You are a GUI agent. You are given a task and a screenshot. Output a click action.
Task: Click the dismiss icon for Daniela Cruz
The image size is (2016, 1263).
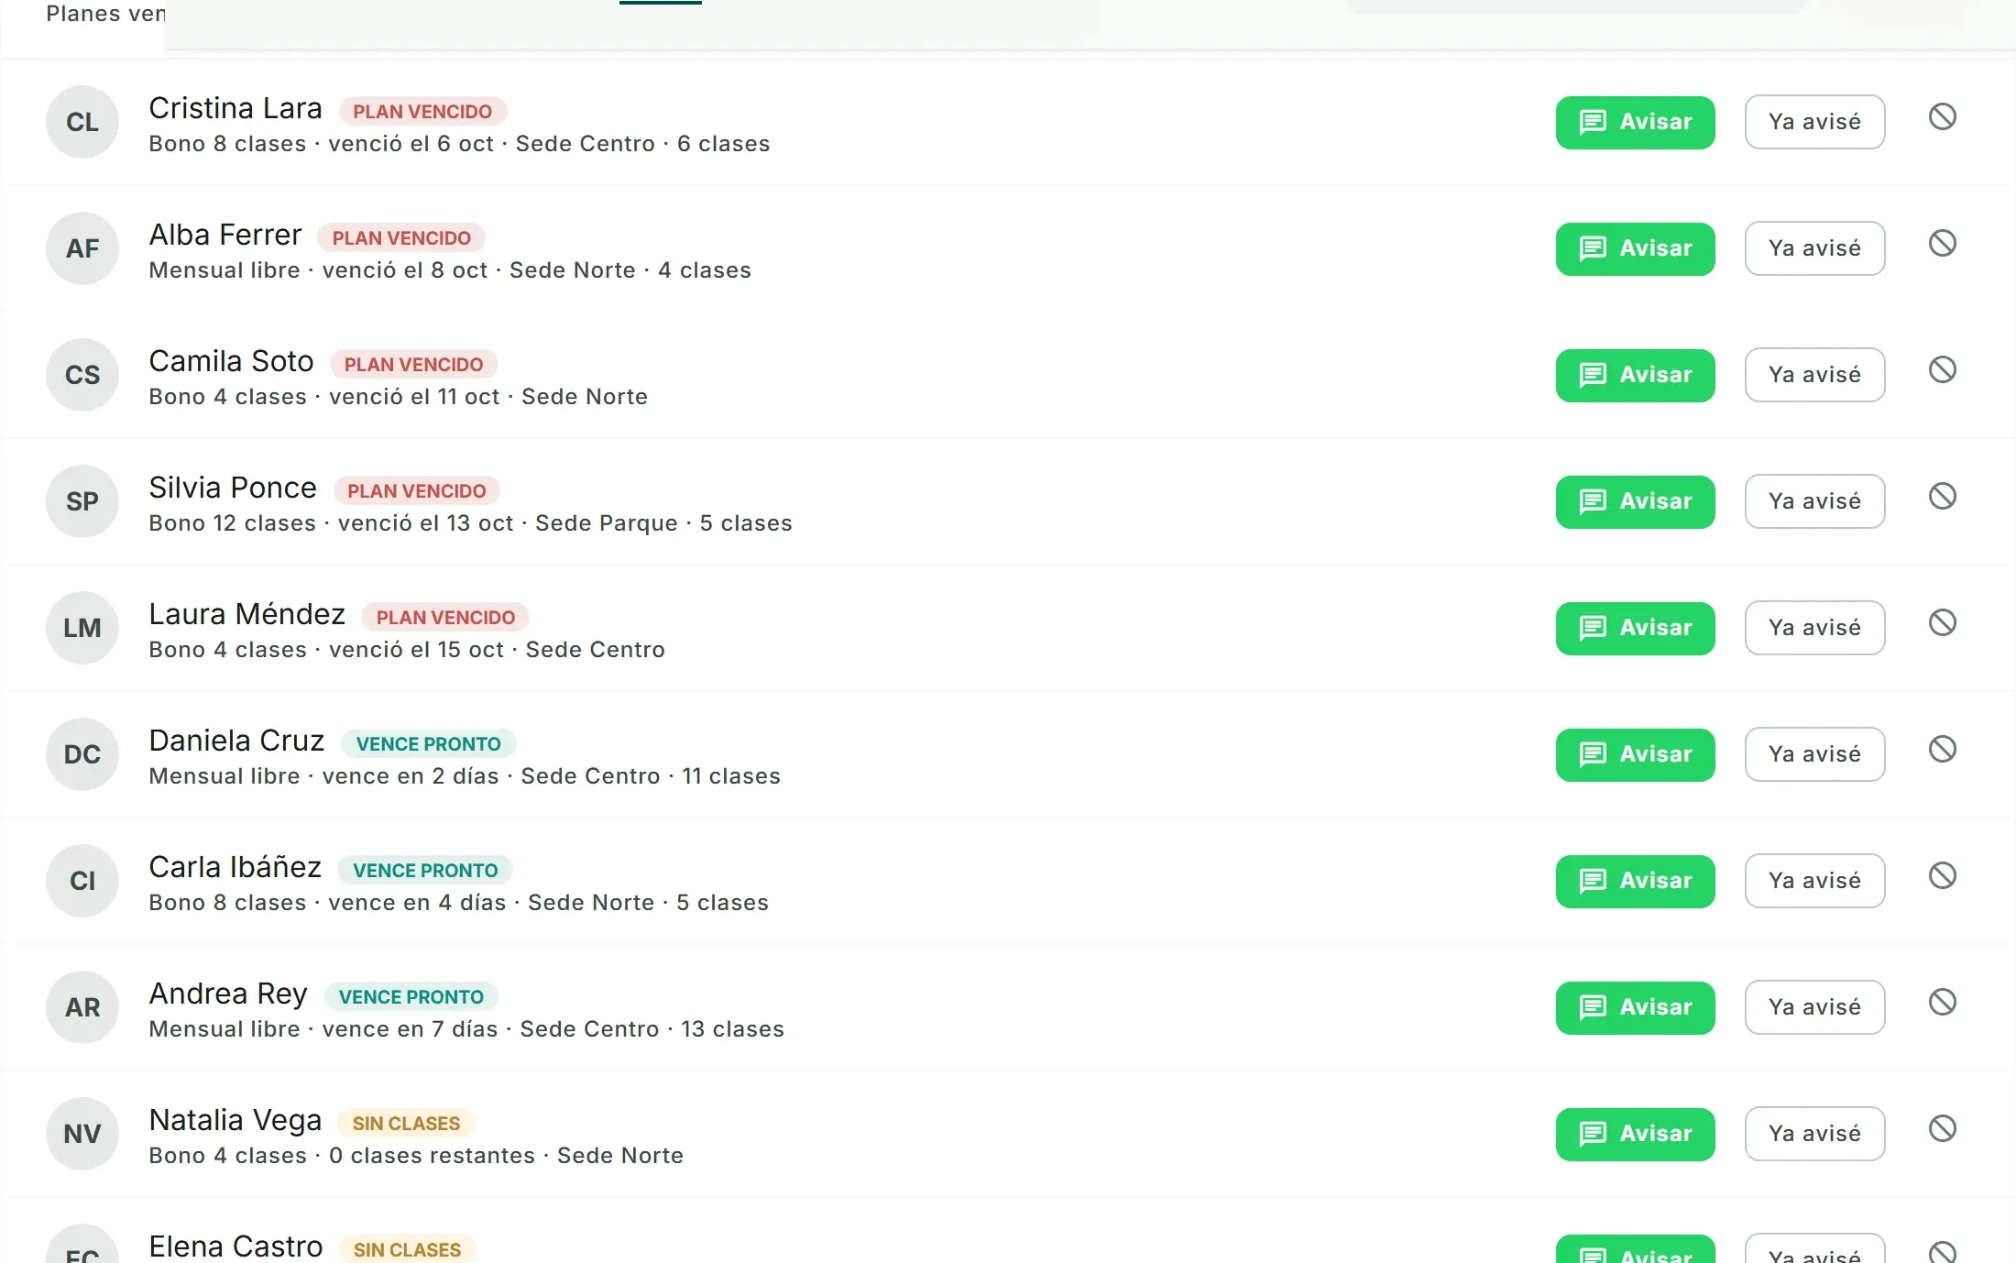point(1942,749)
